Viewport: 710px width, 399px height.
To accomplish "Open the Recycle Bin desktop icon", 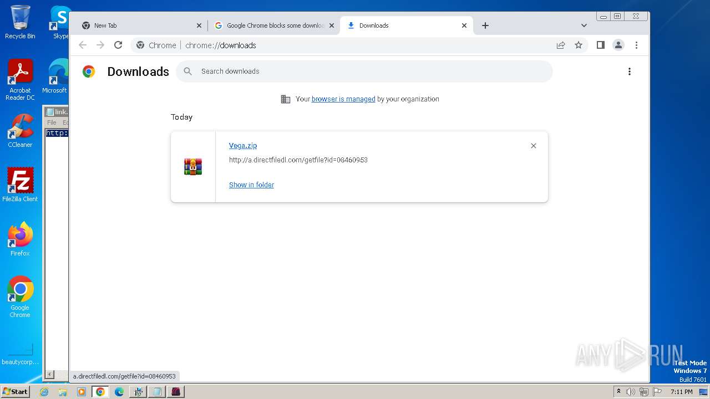I will coord(20,22).
